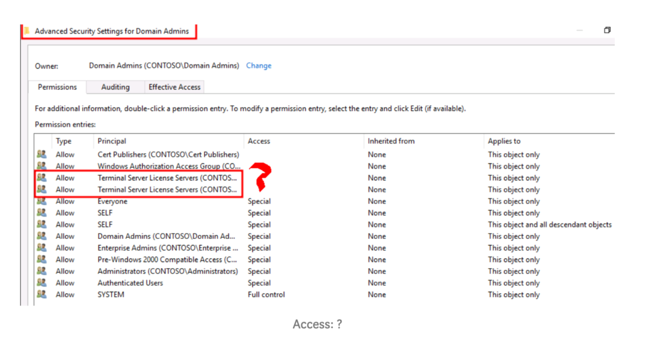
Task: Sort entries by the Principal column header
Action: [112, 141]
